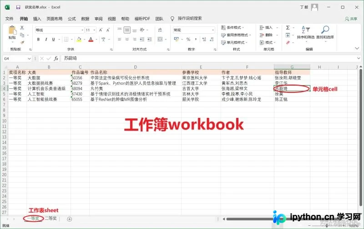Center text horizontally
Image resolution: width=364 pixels, height=229 pixels.
(x=127, y=40)
